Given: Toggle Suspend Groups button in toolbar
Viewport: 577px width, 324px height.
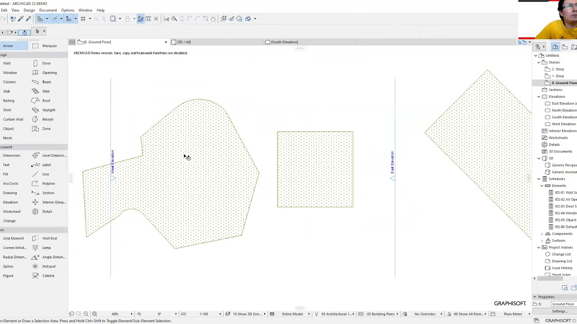Looking at the screenshot, I should click(x=141, y=18).
